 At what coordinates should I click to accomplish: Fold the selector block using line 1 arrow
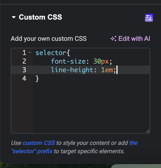(x=30, y=53)
